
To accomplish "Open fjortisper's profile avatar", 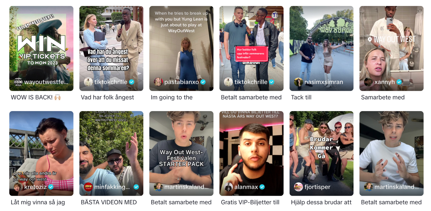I will (298, 187).
